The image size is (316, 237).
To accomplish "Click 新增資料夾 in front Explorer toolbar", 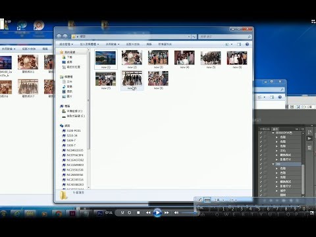I will (x=165, y=44).
